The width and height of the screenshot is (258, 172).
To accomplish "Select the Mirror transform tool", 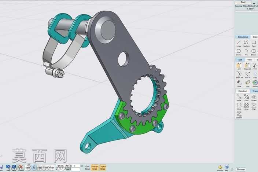I will coord(239,106).
